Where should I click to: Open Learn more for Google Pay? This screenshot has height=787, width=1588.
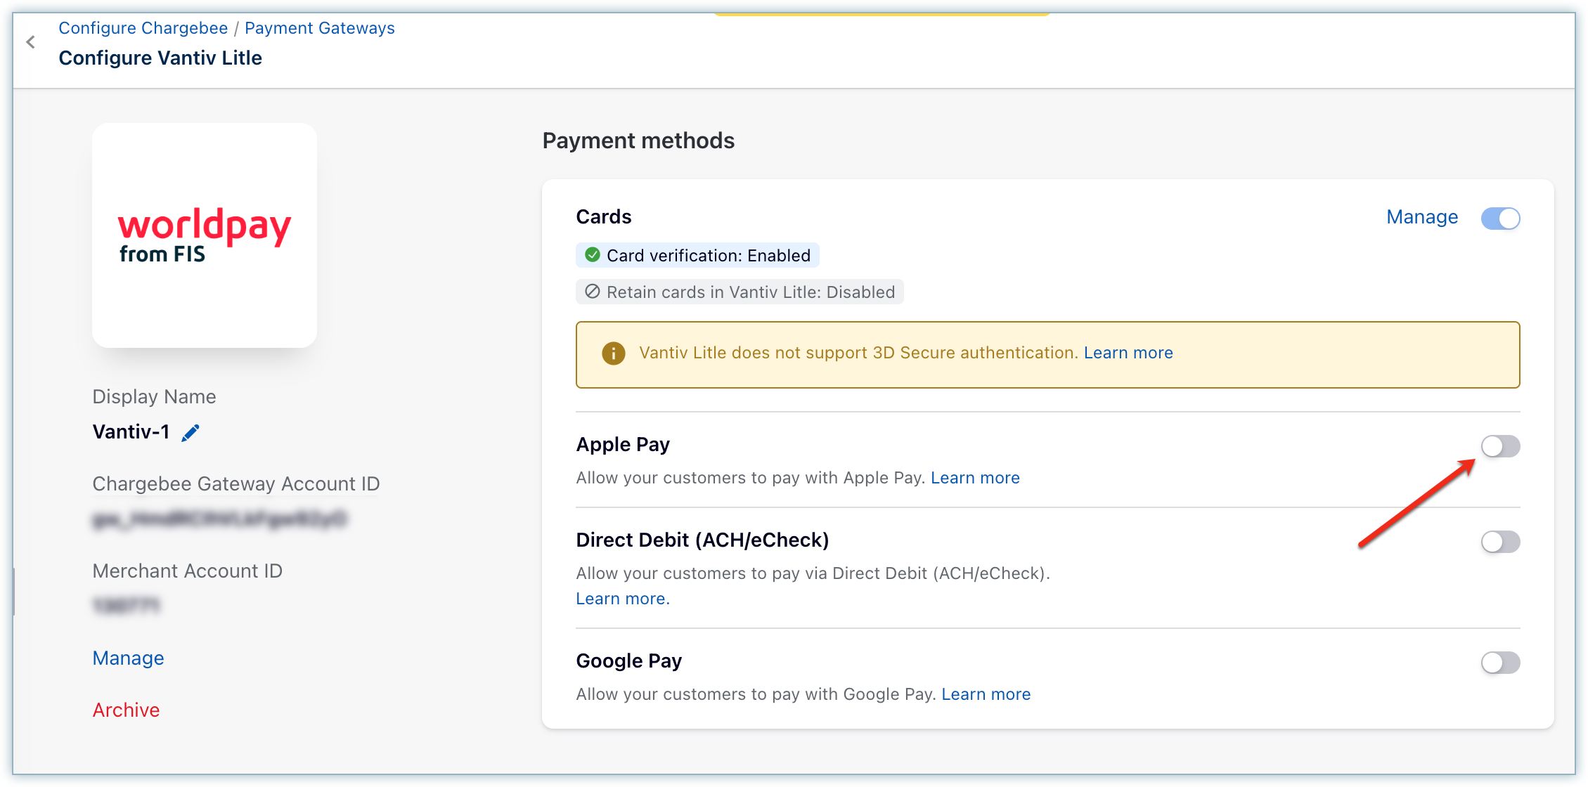[986, 694]
